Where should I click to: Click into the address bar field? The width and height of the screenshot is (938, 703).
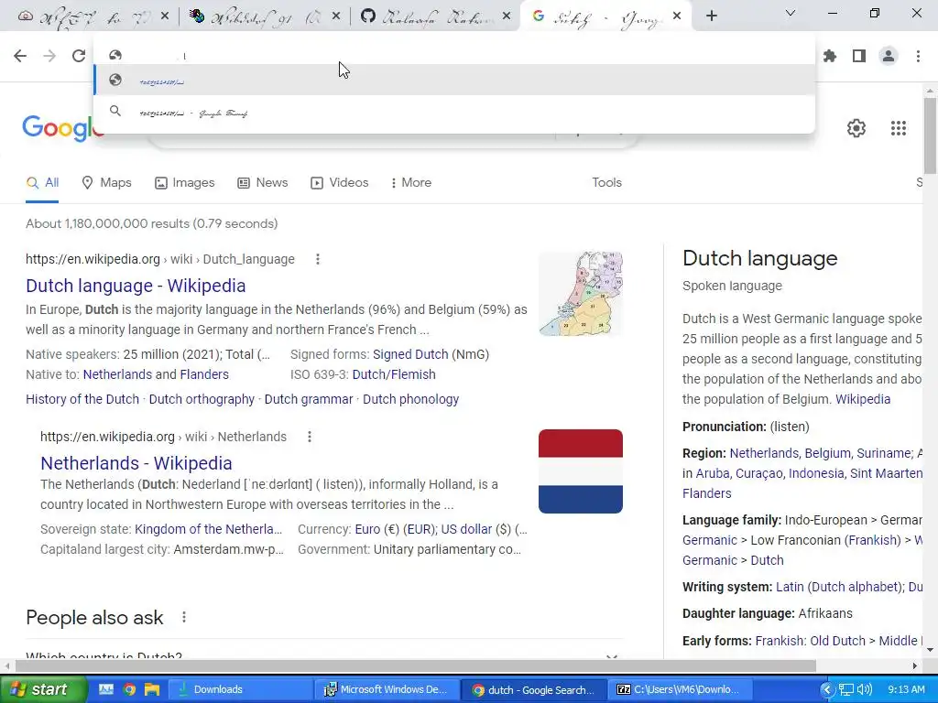(x=454, y=56)
